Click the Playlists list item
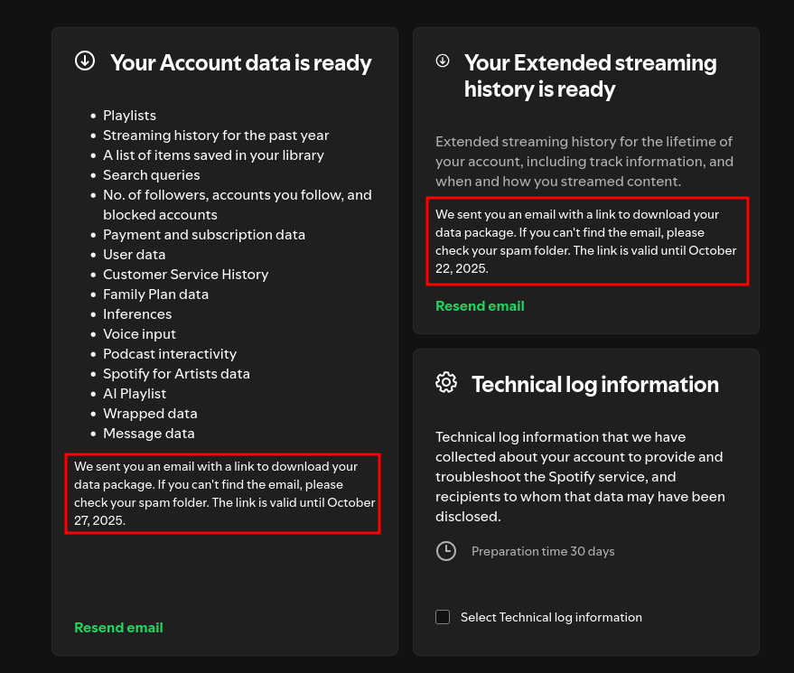Screen dimensions: 794x673 pyautogui.click(x=129, y=116)
